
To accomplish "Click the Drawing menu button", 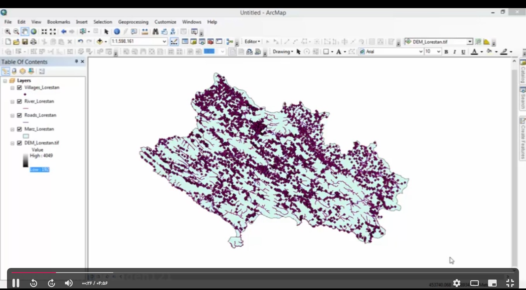I will pos(283,52).
